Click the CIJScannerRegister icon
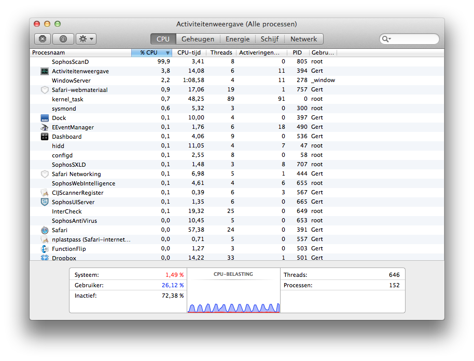Viewport: 474px width, 361px height. pos(45,193)
